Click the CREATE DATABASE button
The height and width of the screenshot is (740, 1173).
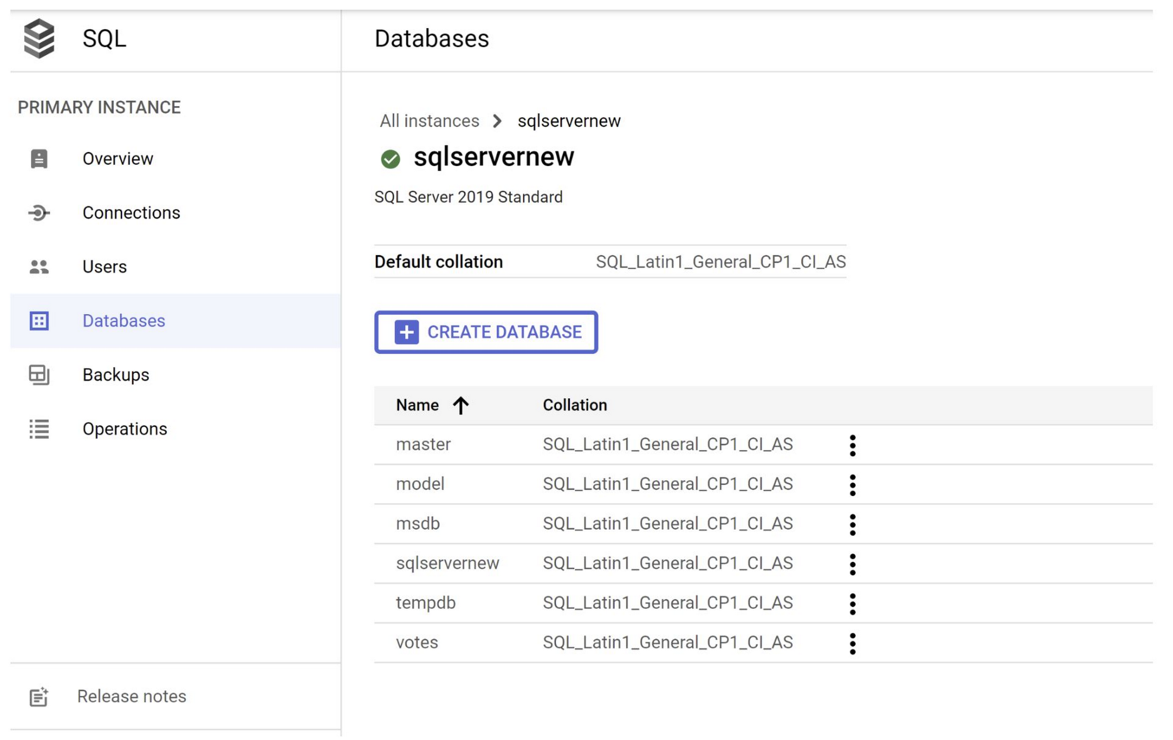click(486, 332)
